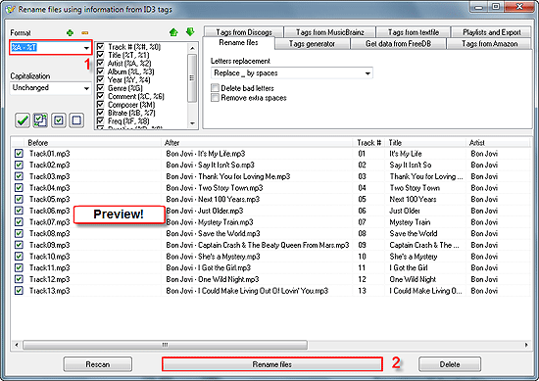The height and width of the screenshot is (381, 539).
Task: Open the Capitalization dropdown
Action: (x=51, y=88)
